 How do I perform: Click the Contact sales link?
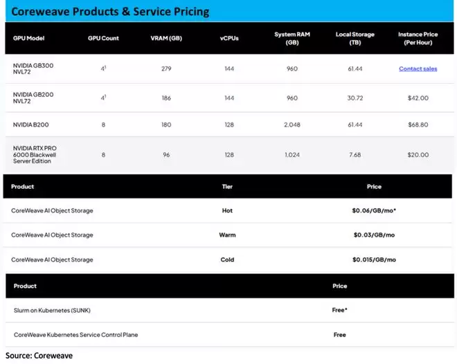[x=418, y=69]
